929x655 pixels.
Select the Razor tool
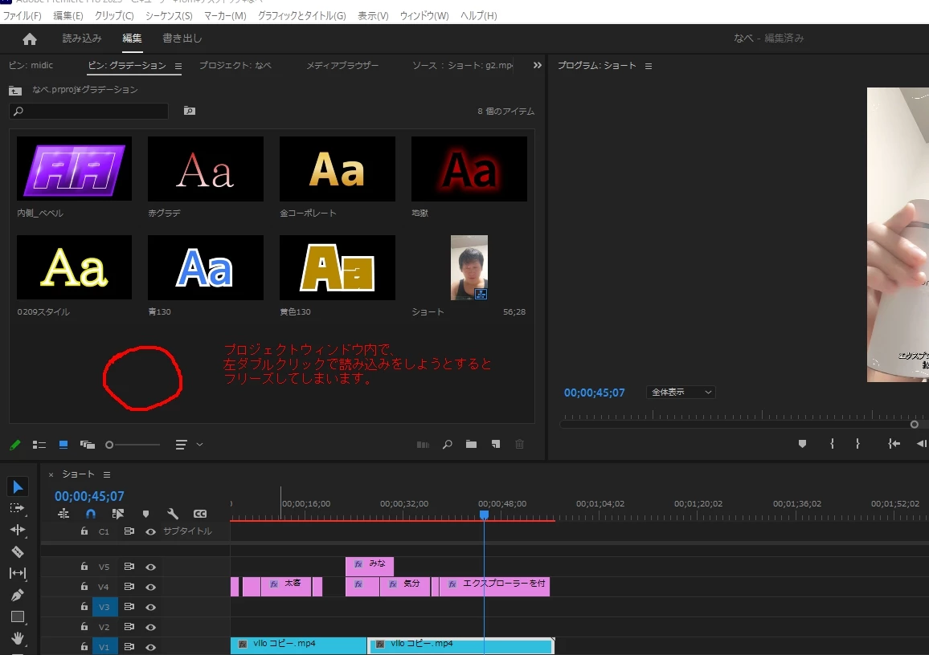click(17, 551)
